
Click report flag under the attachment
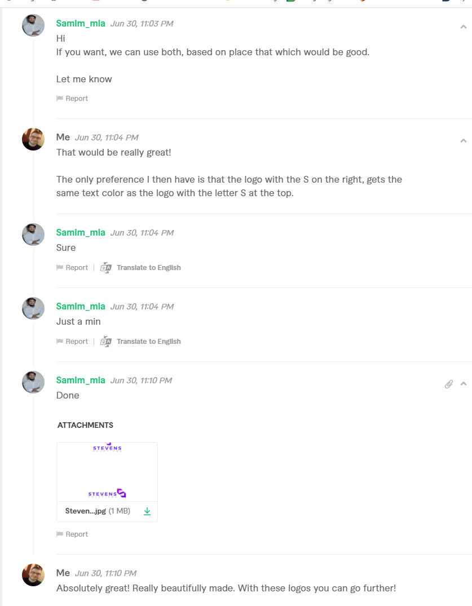[60, 534]
